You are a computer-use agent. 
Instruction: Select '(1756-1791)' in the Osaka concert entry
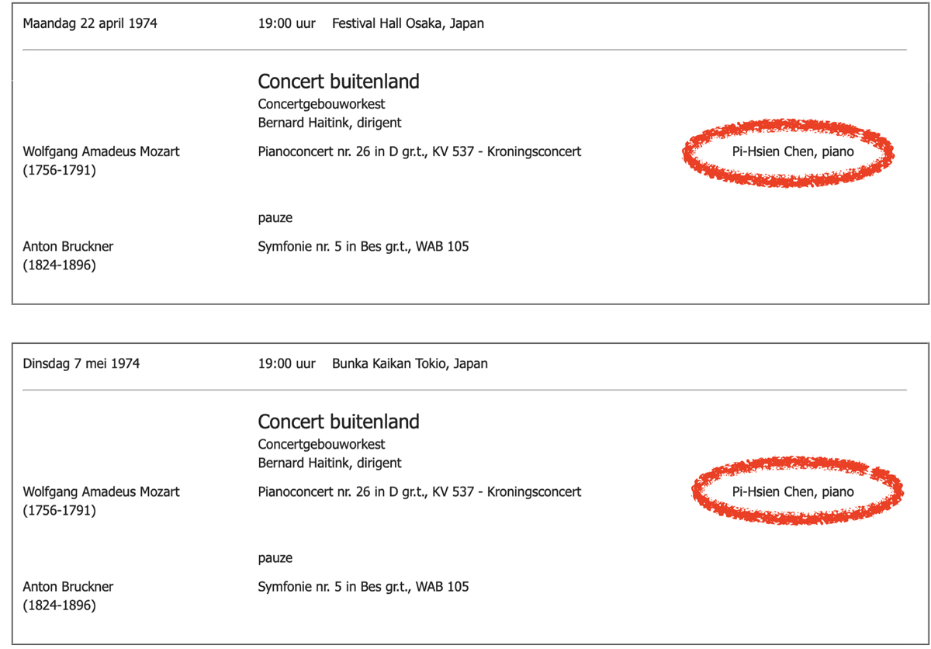pos(60,170)
